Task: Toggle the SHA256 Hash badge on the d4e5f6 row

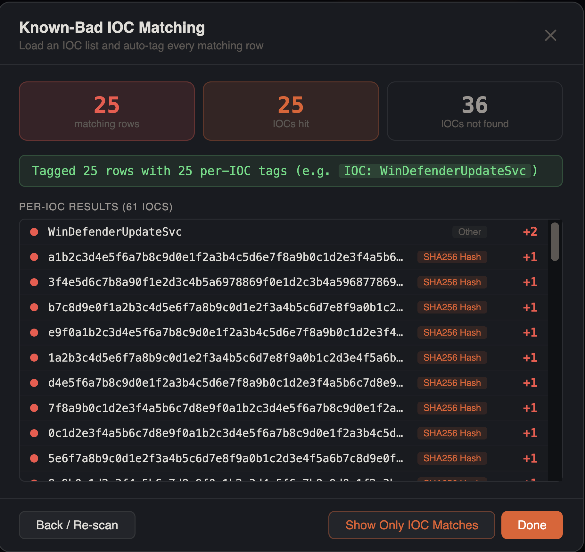Action: 452,383
